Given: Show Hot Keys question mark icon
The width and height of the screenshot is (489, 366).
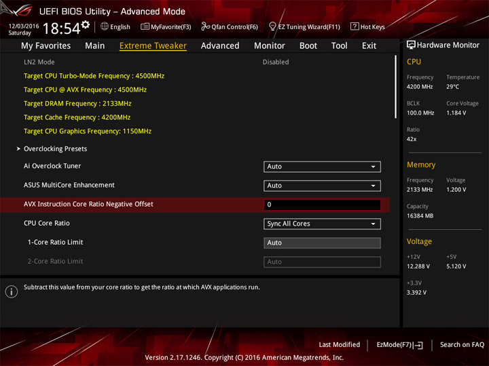Looking at the screenshot, I should 355,26.
